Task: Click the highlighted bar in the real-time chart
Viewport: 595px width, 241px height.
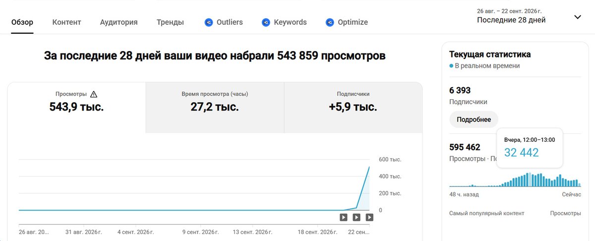Action: (x=530, y=180)
